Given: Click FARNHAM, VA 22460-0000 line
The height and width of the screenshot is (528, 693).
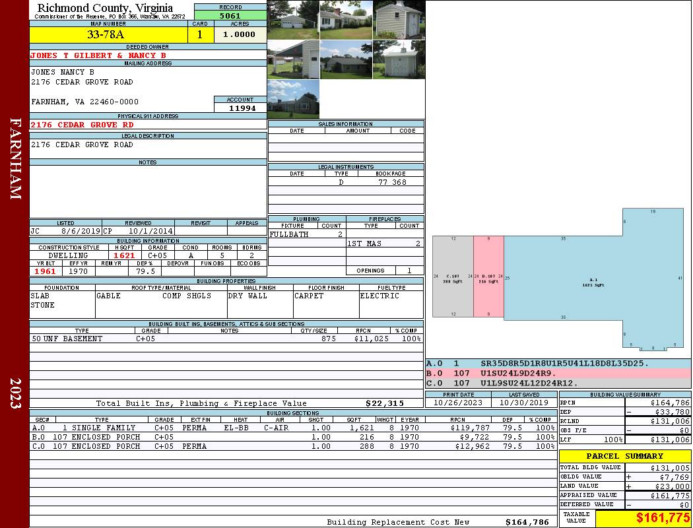Looking at the screenshot, I should (x=85, y=102).
